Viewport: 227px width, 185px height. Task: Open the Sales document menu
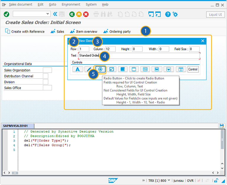click(x=21, y=4)
